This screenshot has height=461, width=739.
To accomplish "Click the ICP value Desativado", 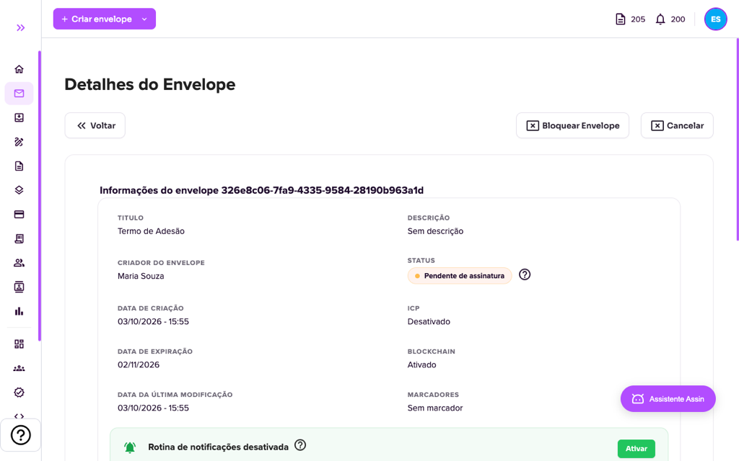I will (429, 322).
